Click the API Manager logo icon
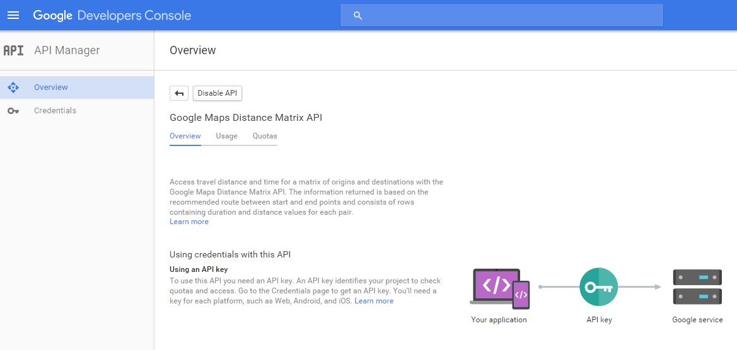 pos(13,50)
